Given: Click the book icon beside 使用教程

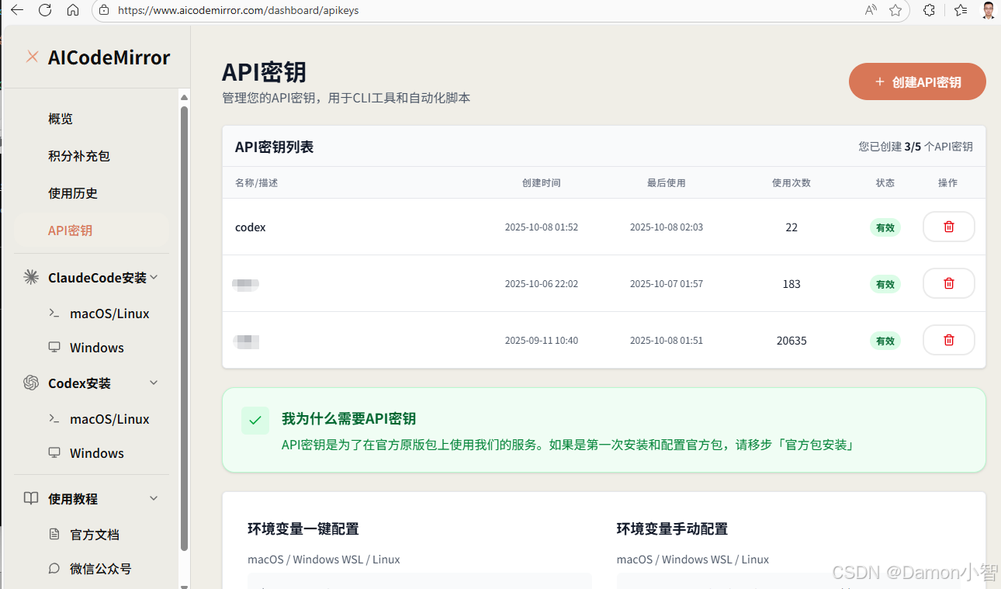Looking at the screenshot, I should (31, 498).
